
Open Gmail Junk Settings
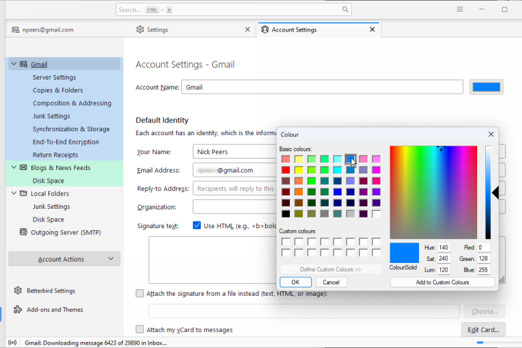coord(52,116)
